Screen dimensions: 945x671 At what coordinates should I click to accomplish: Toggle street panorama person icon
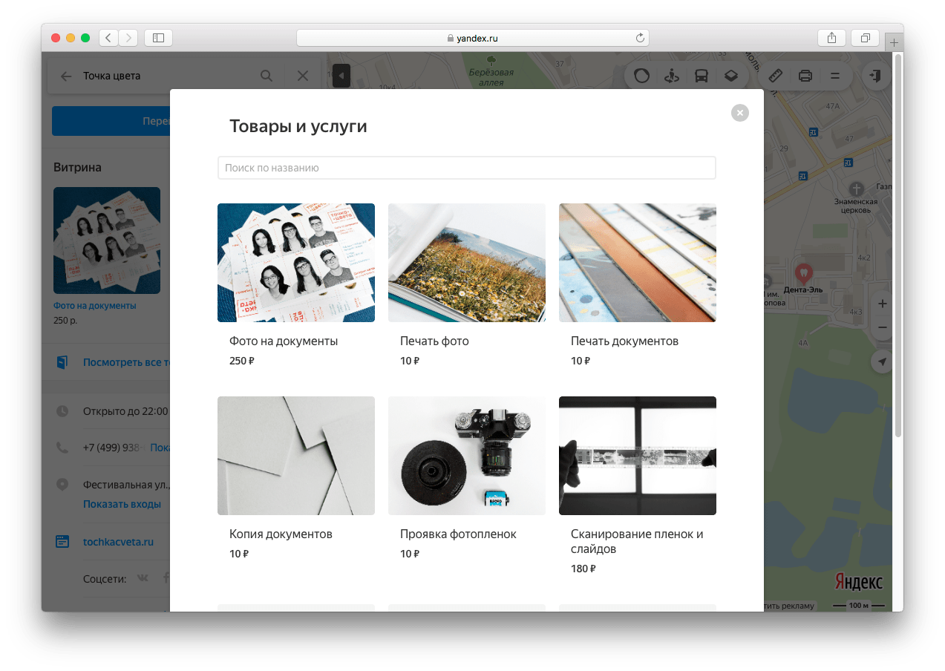(x=672, y=76)
